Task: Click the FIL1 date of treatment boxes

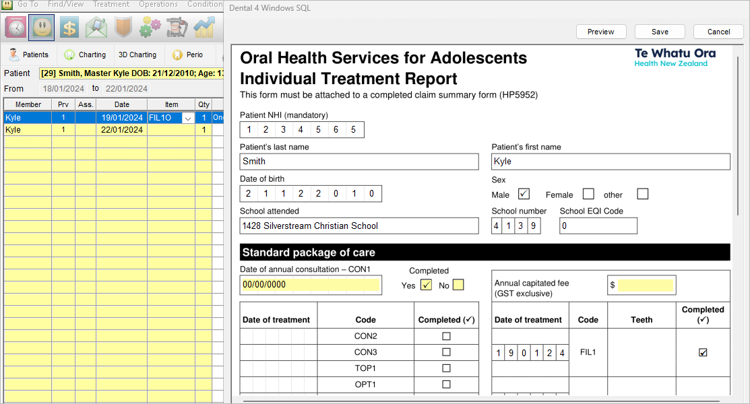Action: click(x=530, y=353)
